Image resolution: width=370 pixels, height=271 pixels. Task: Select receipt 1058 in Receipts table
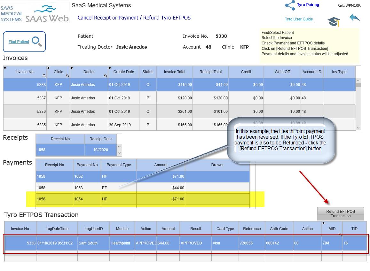(x=76, y=150)
